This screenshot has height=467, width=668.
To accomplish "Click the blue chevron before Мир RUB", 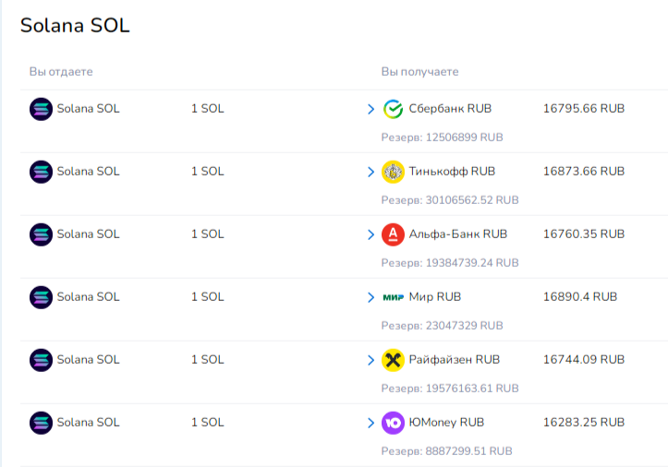I will click(370, 297).
